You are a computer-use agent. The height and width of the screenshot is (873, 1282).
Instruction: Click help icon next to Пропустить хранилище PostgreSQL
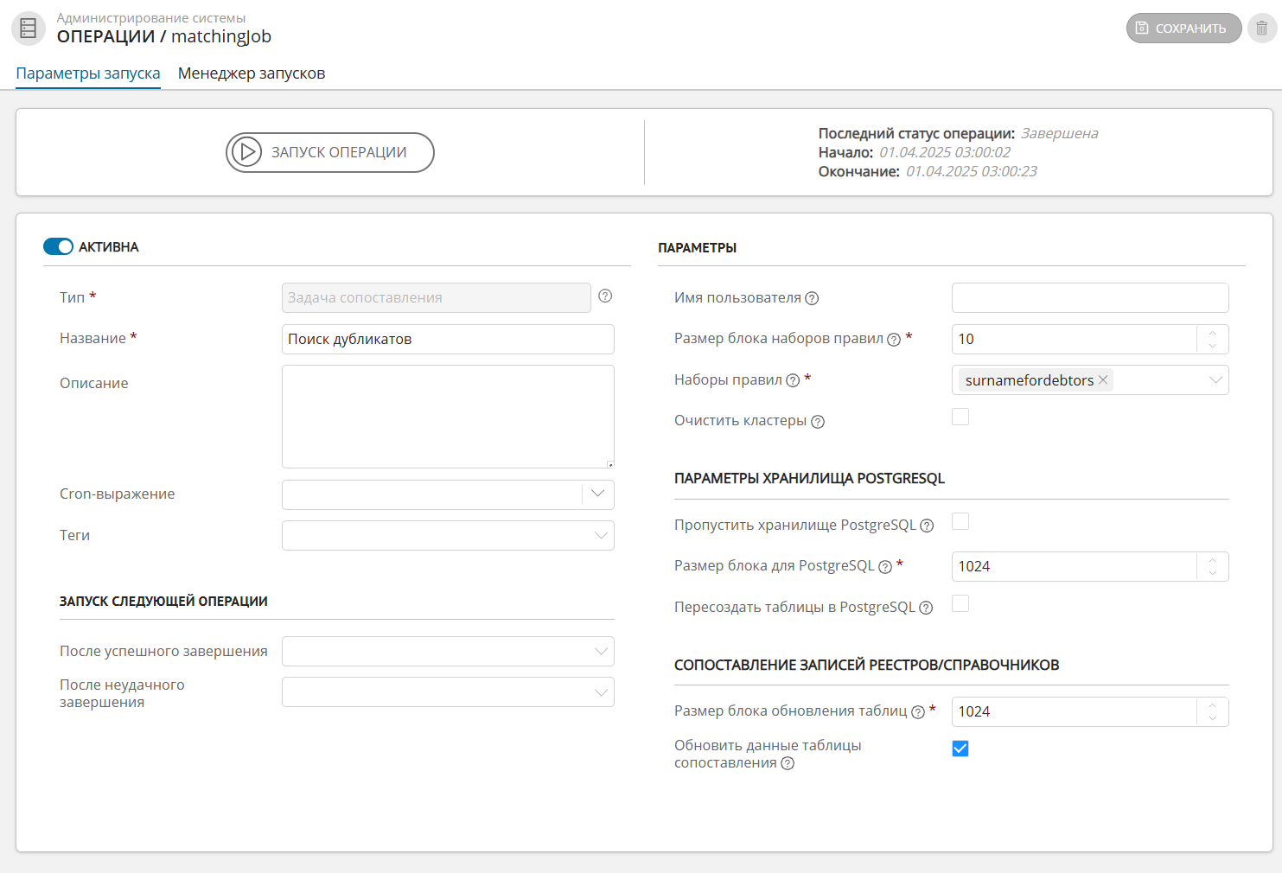click(x=927, y=526)
